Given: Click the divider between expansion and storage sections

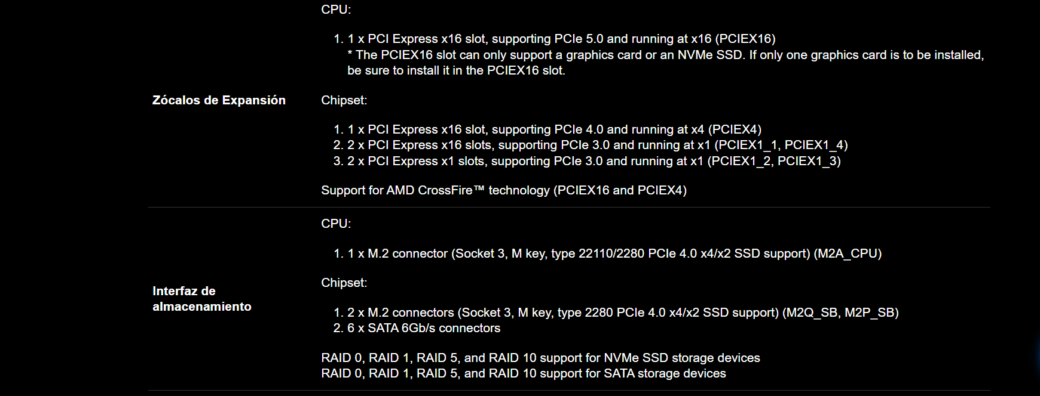Looking at the screenshot, I should click(569, 208).
